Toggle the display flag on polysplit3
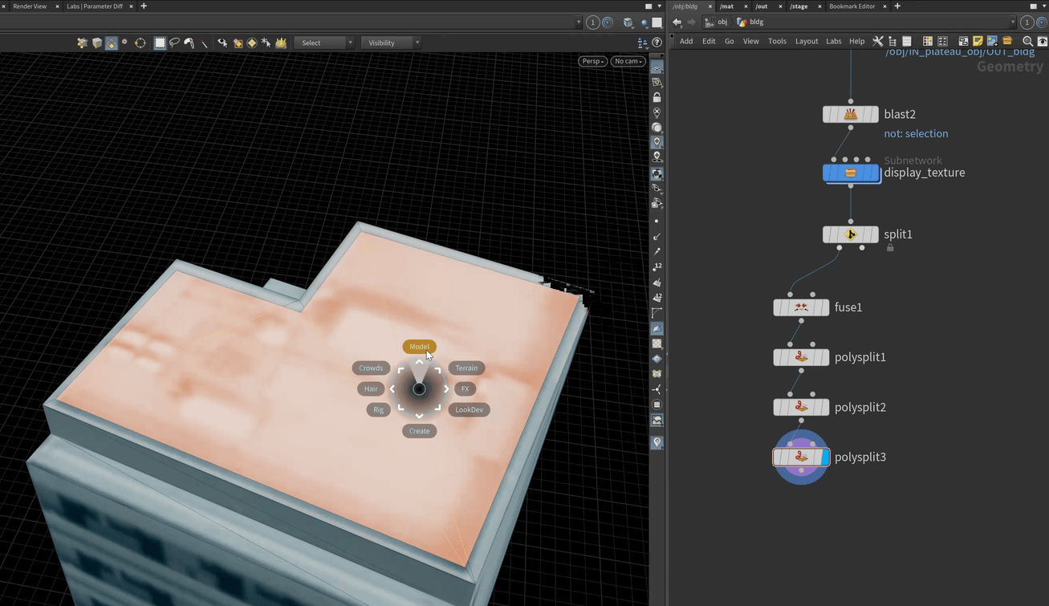1049x606 pixels. 825,458
